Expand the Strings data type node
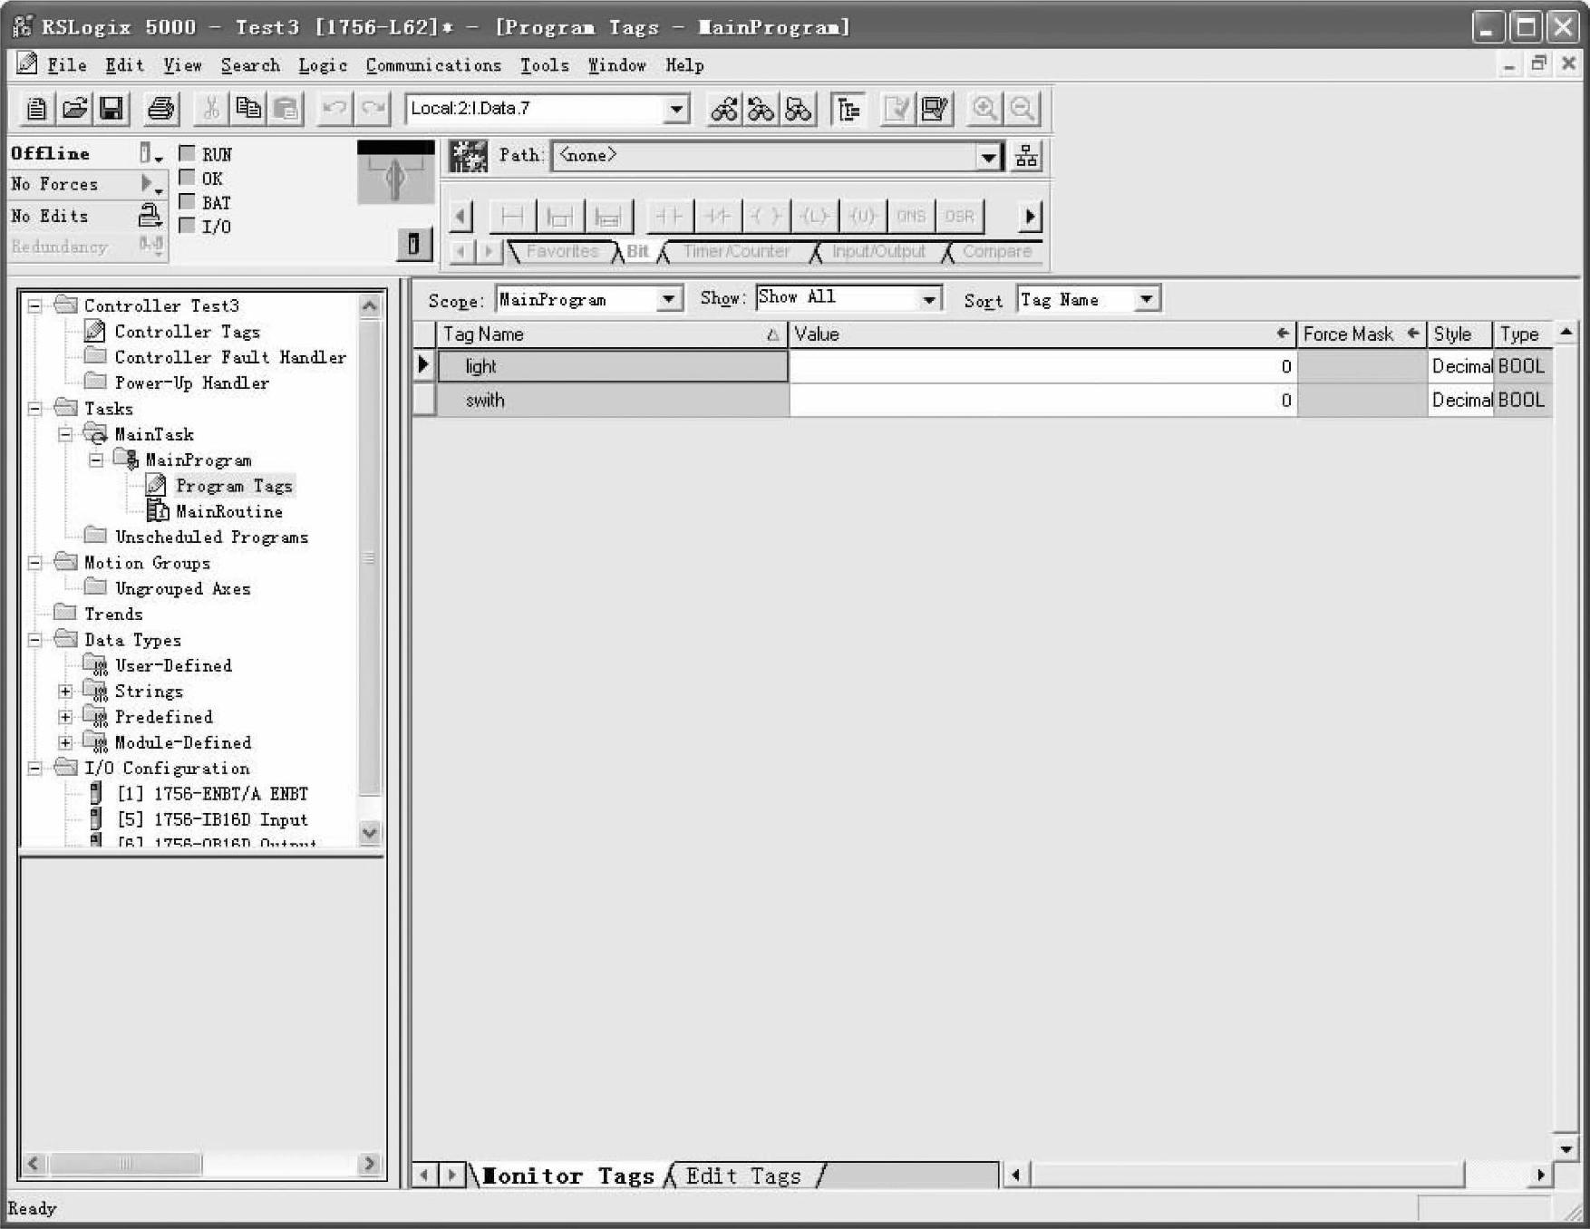This screenshot has height=1229, width=1590. tap(65, 692)
